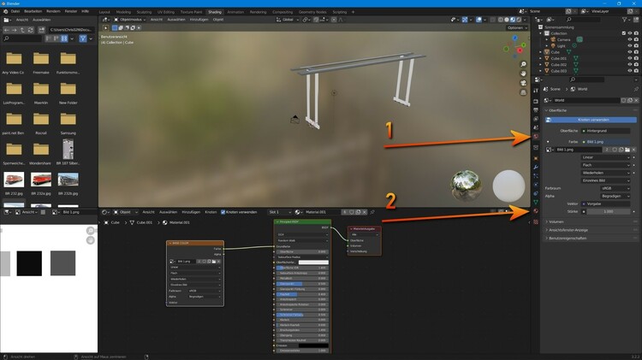Open the Material properties tab icon
This screenshot has width=642, height=360.
pyautogui.click(x=536, y=211)
